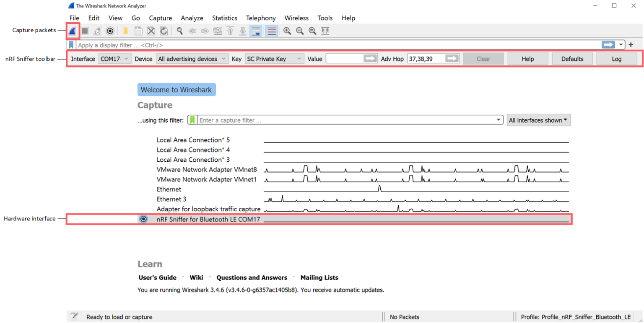
Task: Open the Wireless menu
Action: 296,18
